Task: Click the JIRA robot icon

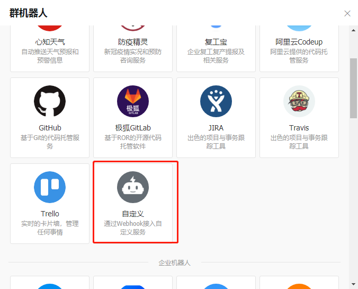Action: point(216,101)
